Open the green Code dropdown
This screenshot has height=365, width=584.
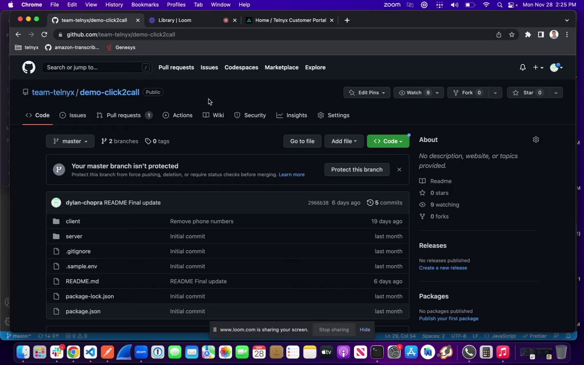click(388, 141)
